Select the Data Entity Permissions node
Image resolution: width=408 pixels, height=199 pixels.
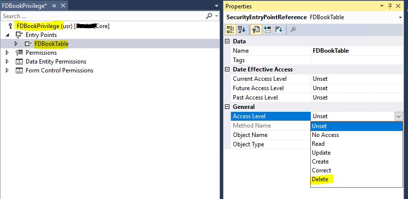tap(56, 62)
